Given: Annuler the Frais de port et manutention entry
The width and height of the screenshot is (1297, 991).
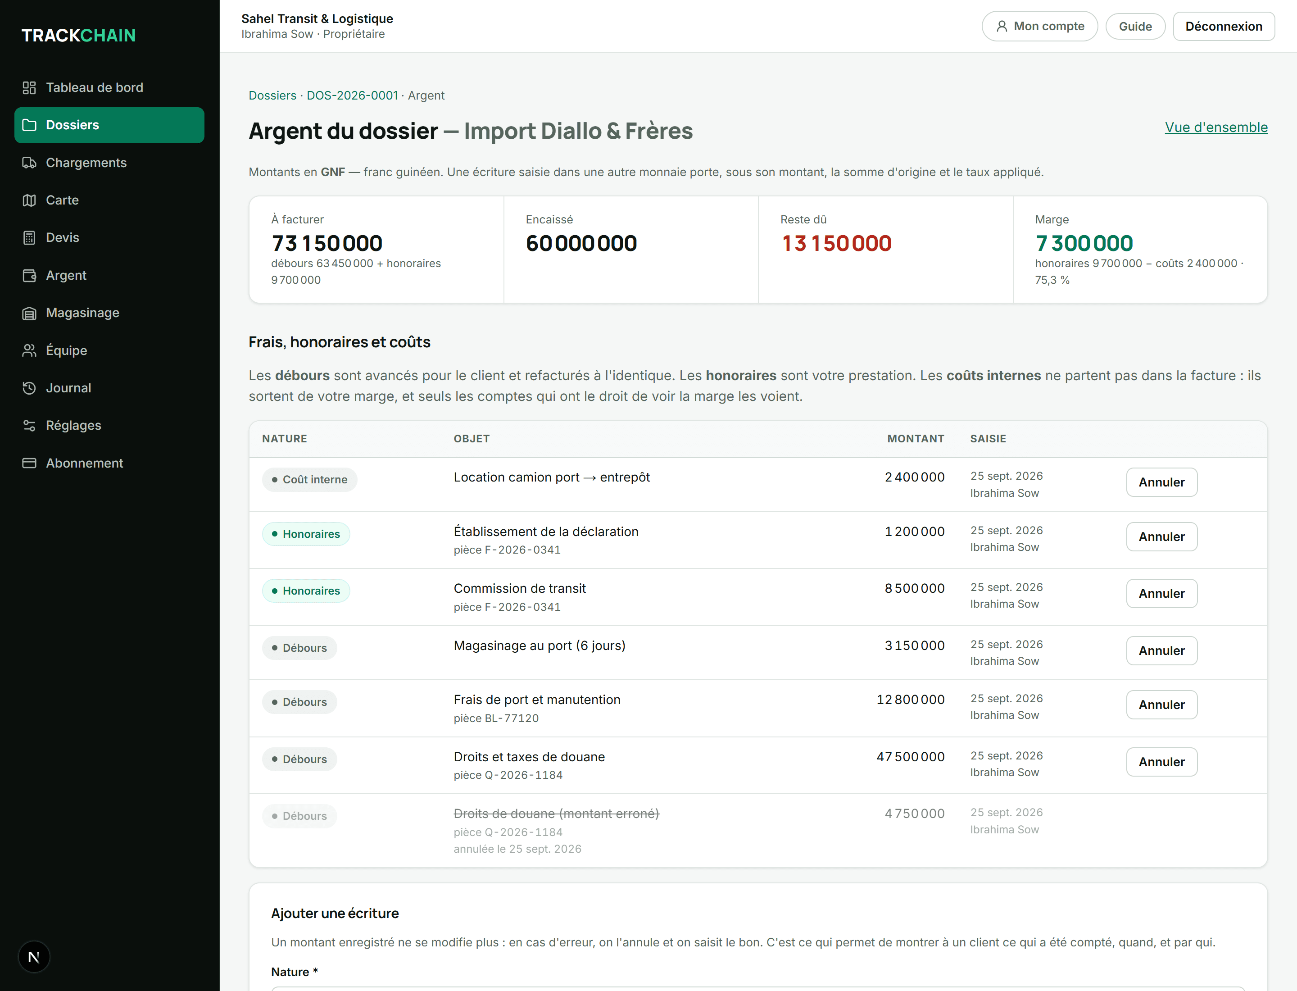Looking at the screenshot, I should tap(1161, 705).
